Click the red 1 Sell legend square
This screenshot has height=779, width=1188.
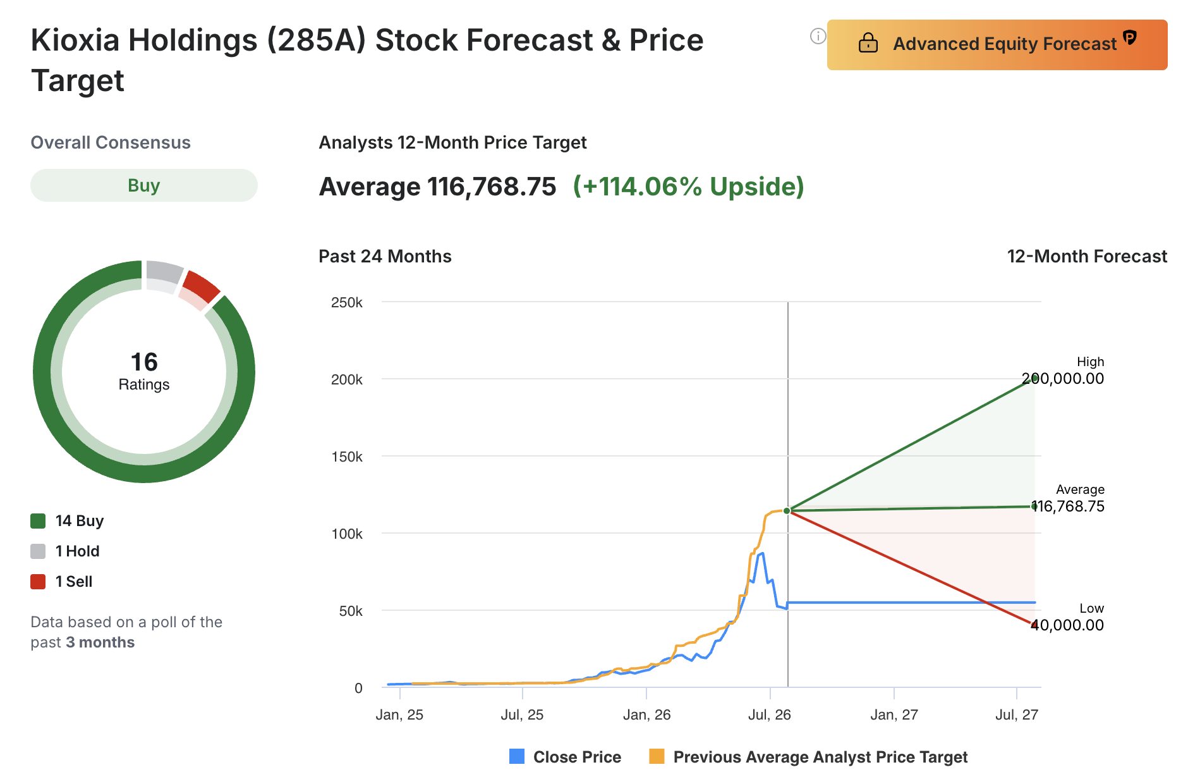tap(38, 582)
